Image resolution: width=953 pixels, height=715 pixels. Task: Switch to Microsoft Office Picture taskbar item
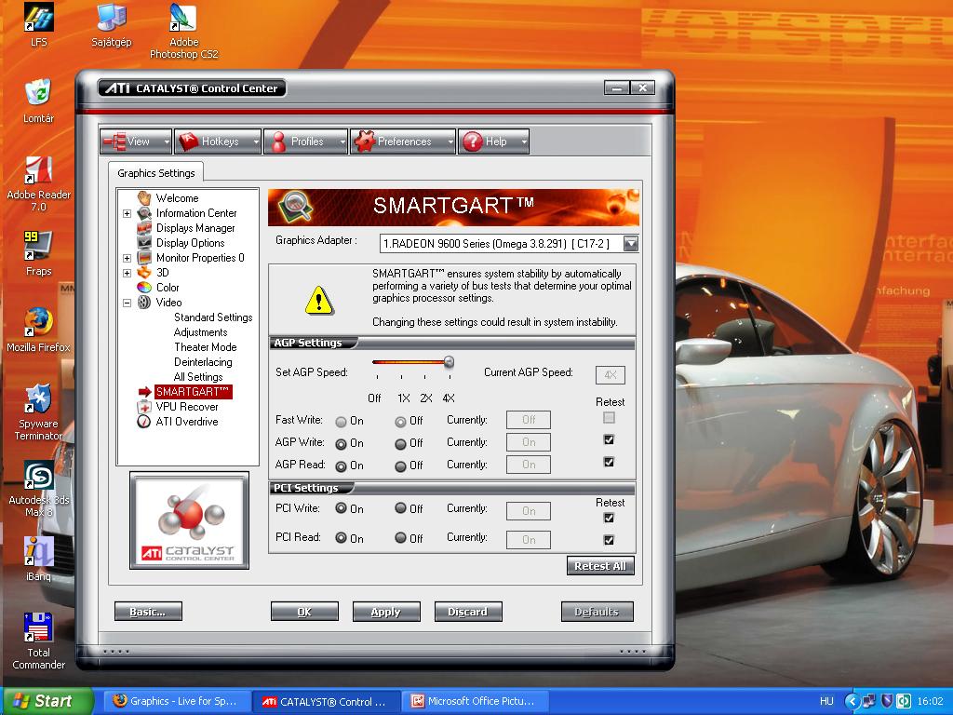[474, 701]
